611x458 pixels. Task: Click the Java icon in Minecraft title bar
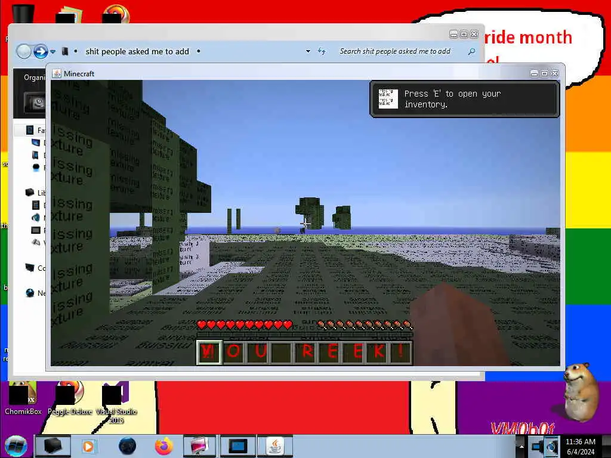(57, 73)
